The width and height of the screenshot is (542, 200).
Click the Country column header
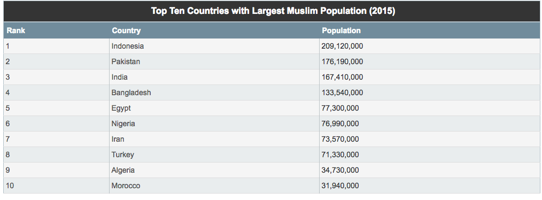tap(126, 30)
